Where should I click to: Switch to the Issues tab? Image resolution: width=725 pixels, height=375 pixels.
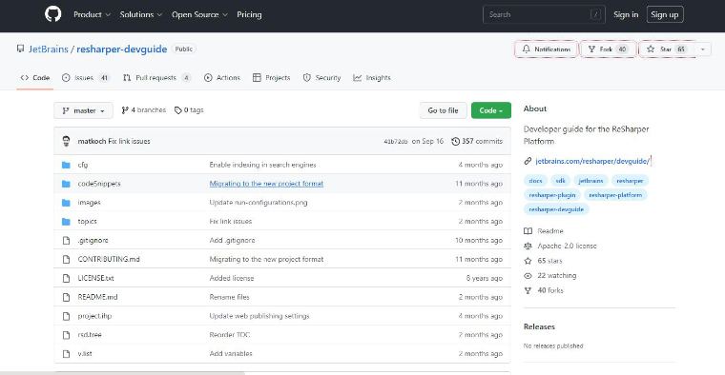[x=86, y=77]
